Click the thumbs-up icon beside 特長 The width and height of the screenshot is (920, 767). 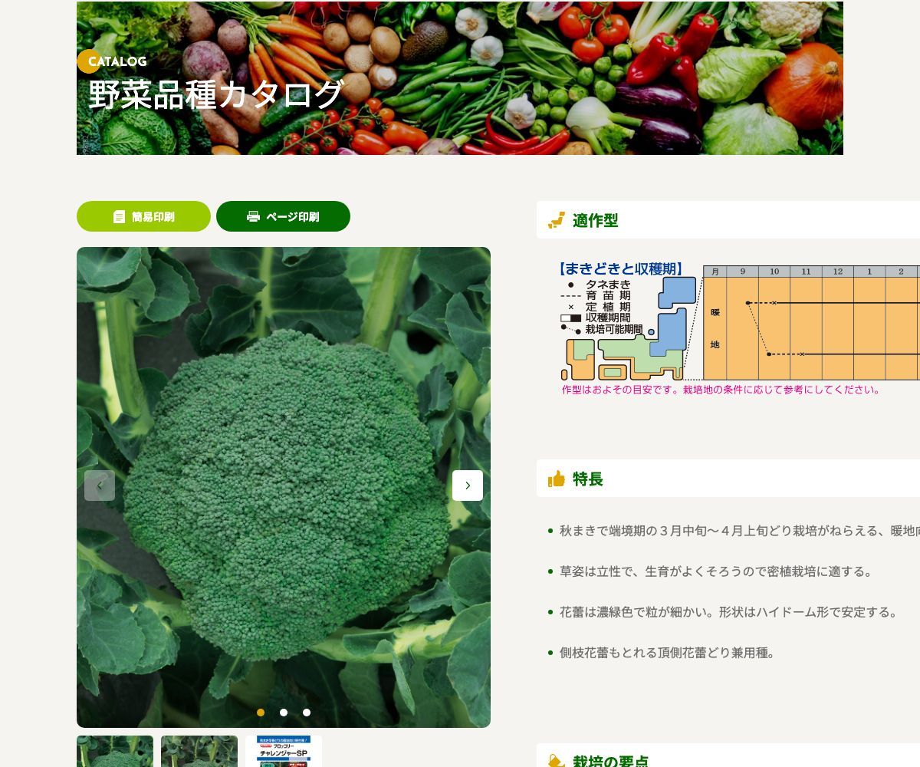tap(557, 479)
